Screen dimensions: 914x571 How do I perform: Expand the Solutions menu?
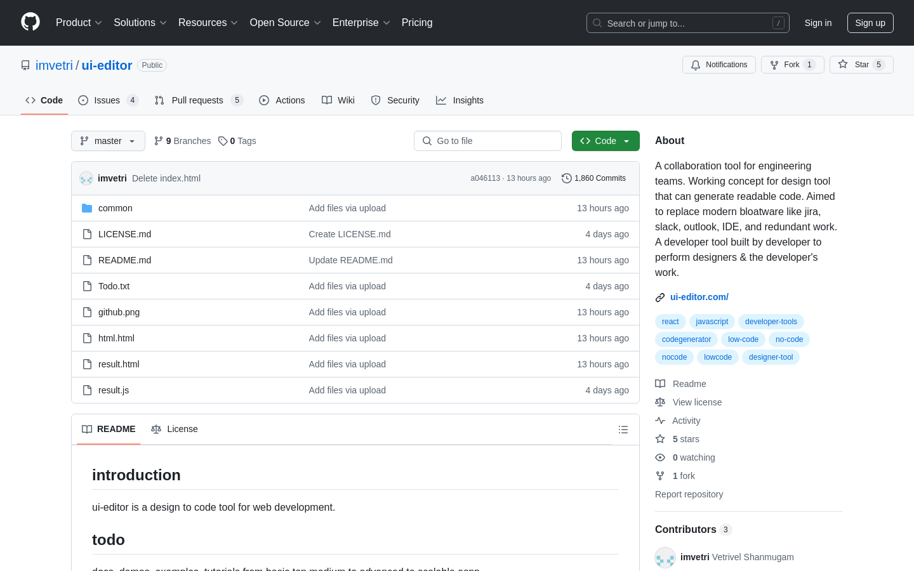140,22
